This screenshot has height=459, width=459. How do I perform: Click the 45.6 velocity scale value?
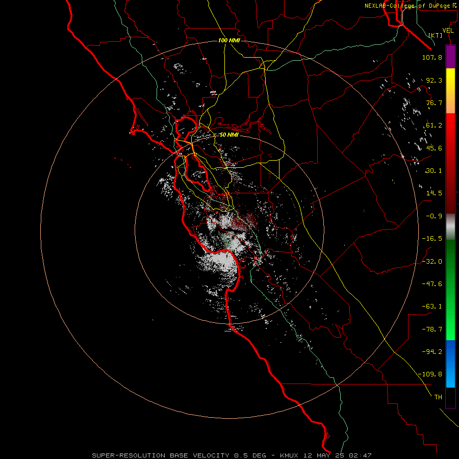434,148
